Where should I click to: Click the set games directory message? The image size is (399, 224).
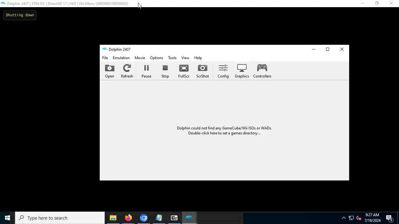pyautogui.click(x=224, y=131)
